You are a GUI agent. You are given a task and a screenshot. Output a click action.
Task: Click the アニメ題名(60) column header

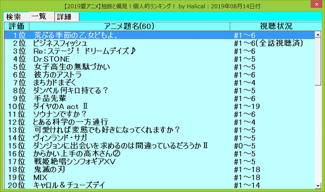tap(130, 26)
